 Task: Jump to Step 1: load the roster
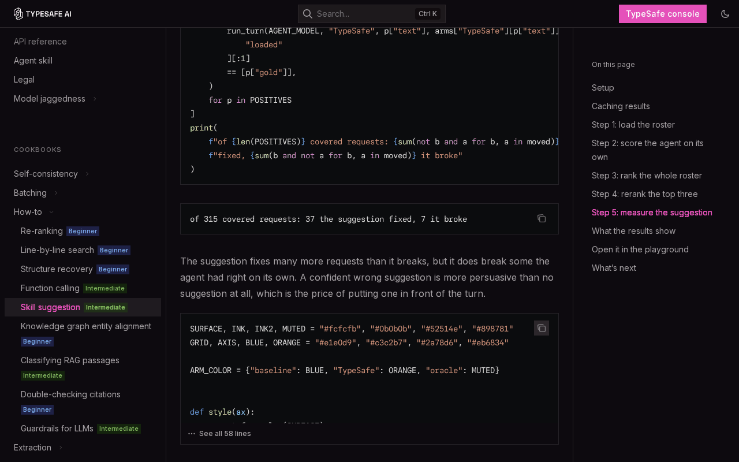(x=633, y=125)
